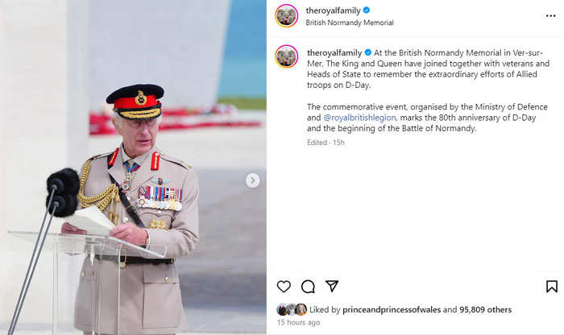The image size is (564, 335).
Task: Share post with paper plane icon
Action: click(332, 286)
